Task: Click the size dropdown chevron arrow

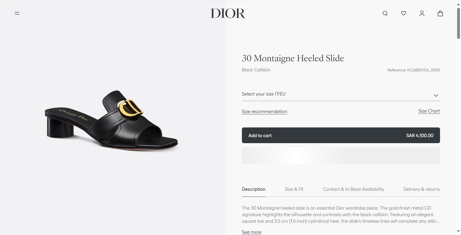Action: 436,96
